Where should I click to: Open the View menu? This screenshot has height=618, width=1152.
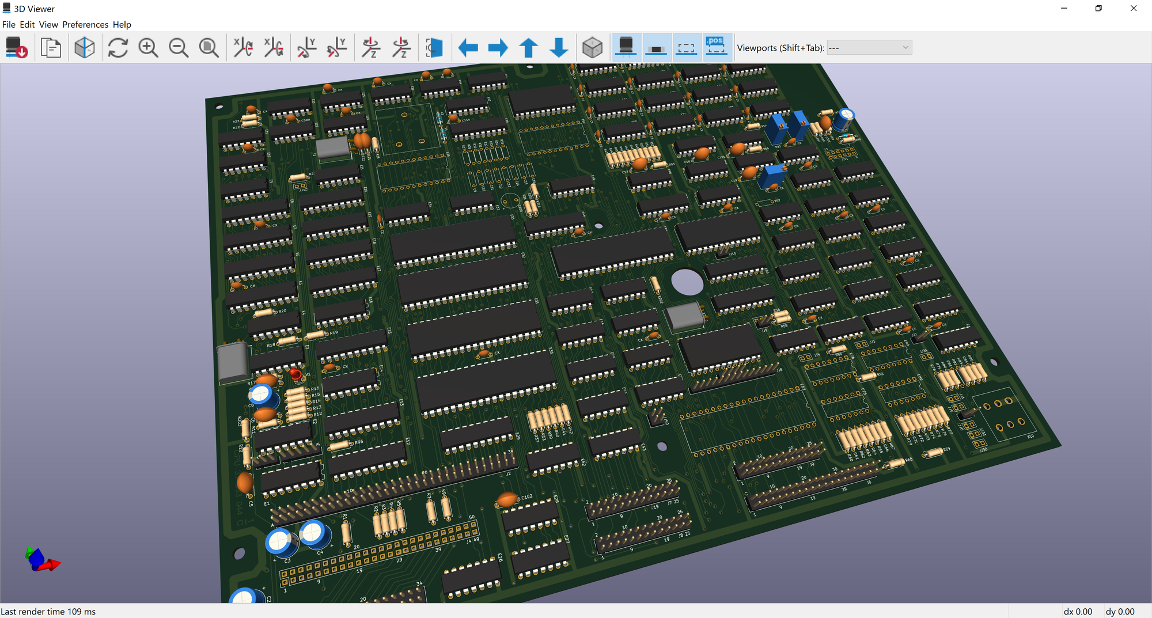(48, 24)
